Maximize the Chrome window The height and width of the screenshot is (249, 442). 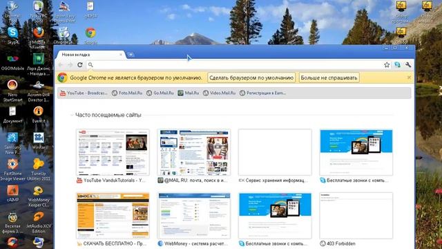[395, 48]
